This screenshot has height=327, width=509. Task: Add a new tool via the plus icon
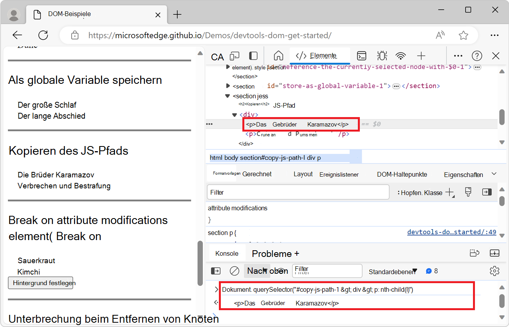421,56
